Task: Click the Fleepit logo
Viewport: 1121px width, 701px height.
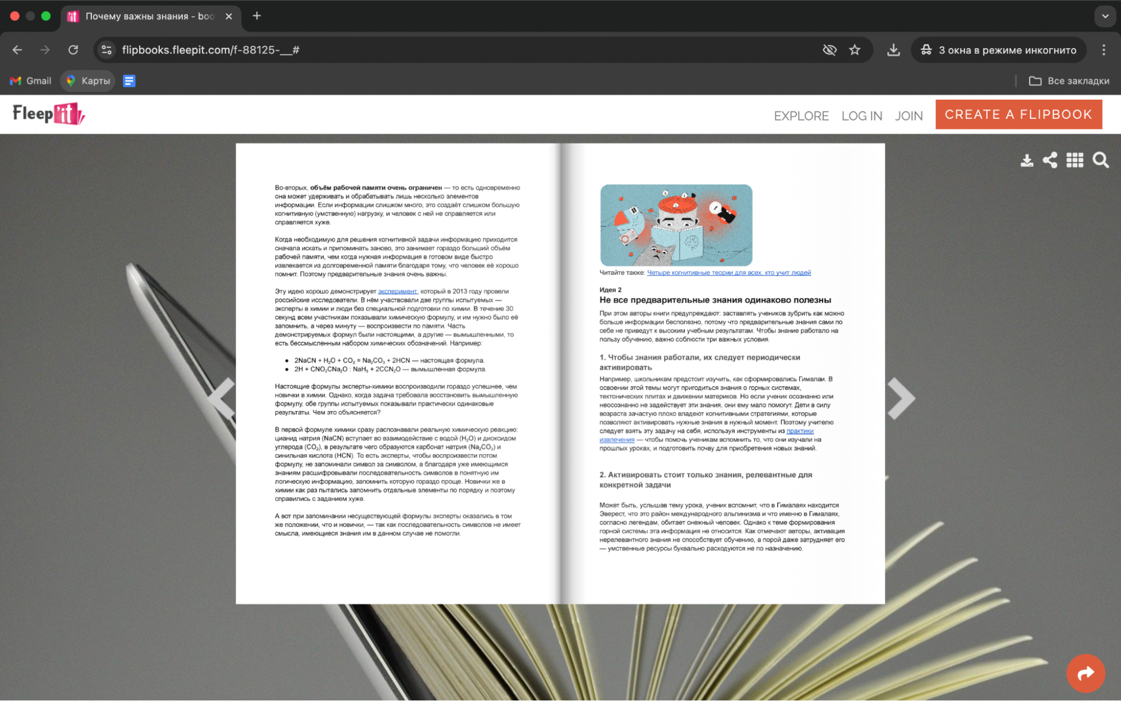Action: click(49, 114)
